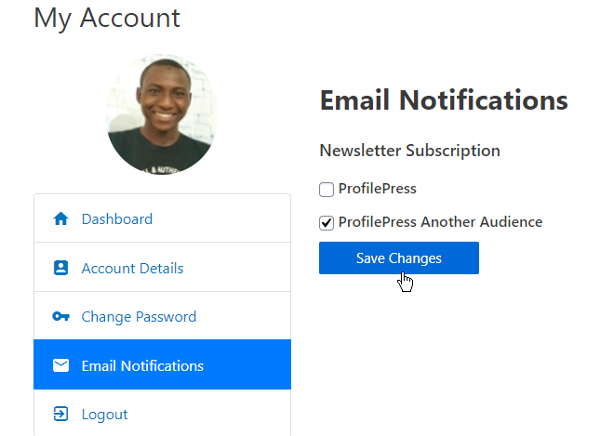Click the person badge icon for Account Details
This screenshot has width=614, height=436.
60,268
